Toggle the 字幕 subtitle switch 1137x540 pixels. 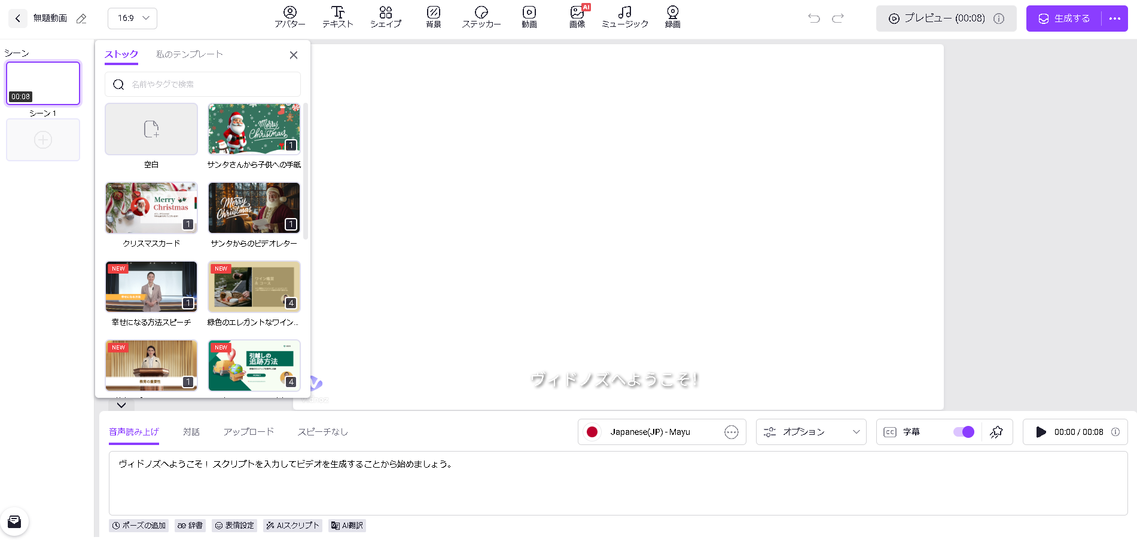[964, 432]
